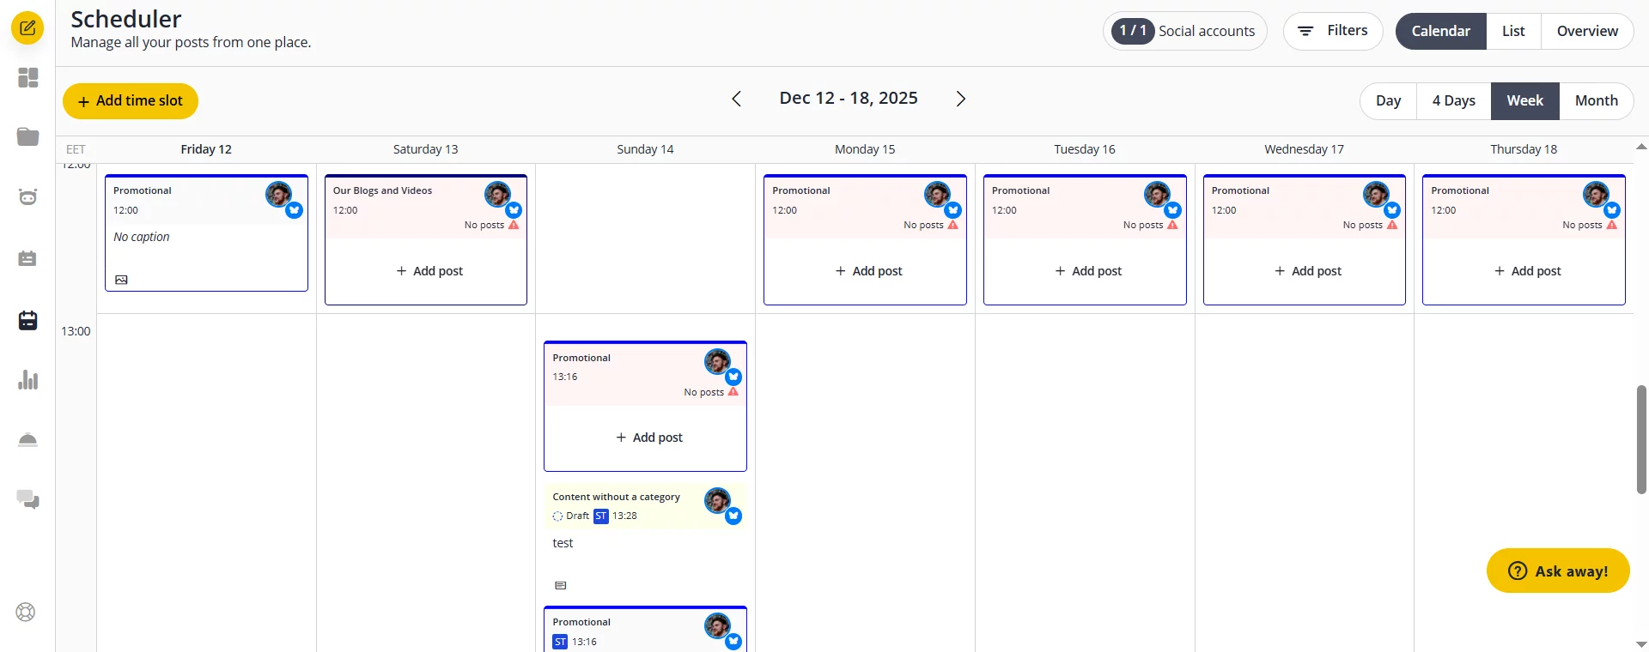The height and width of the screenshot is (652, 1649).
Task: Select Day range
Action: click(1388, 100)
